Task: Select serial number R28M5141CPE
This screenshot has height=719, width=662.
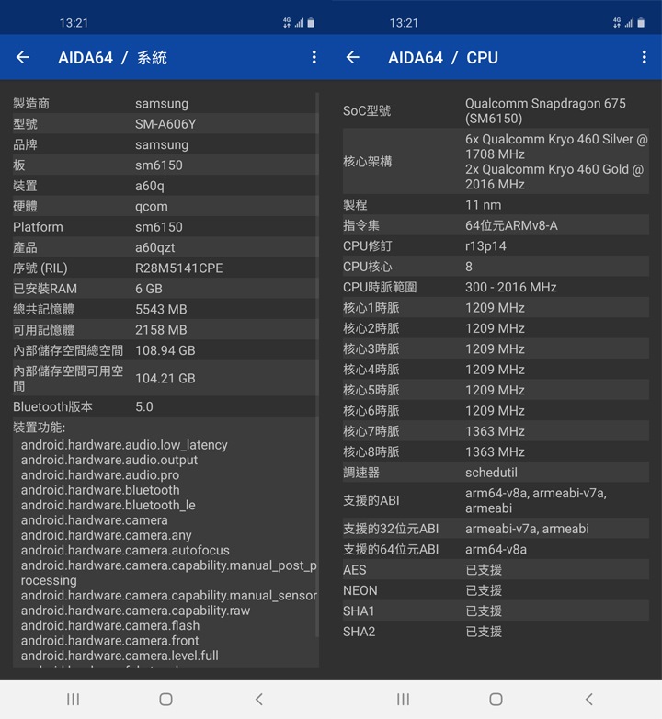Action: [x=178, y=268]
